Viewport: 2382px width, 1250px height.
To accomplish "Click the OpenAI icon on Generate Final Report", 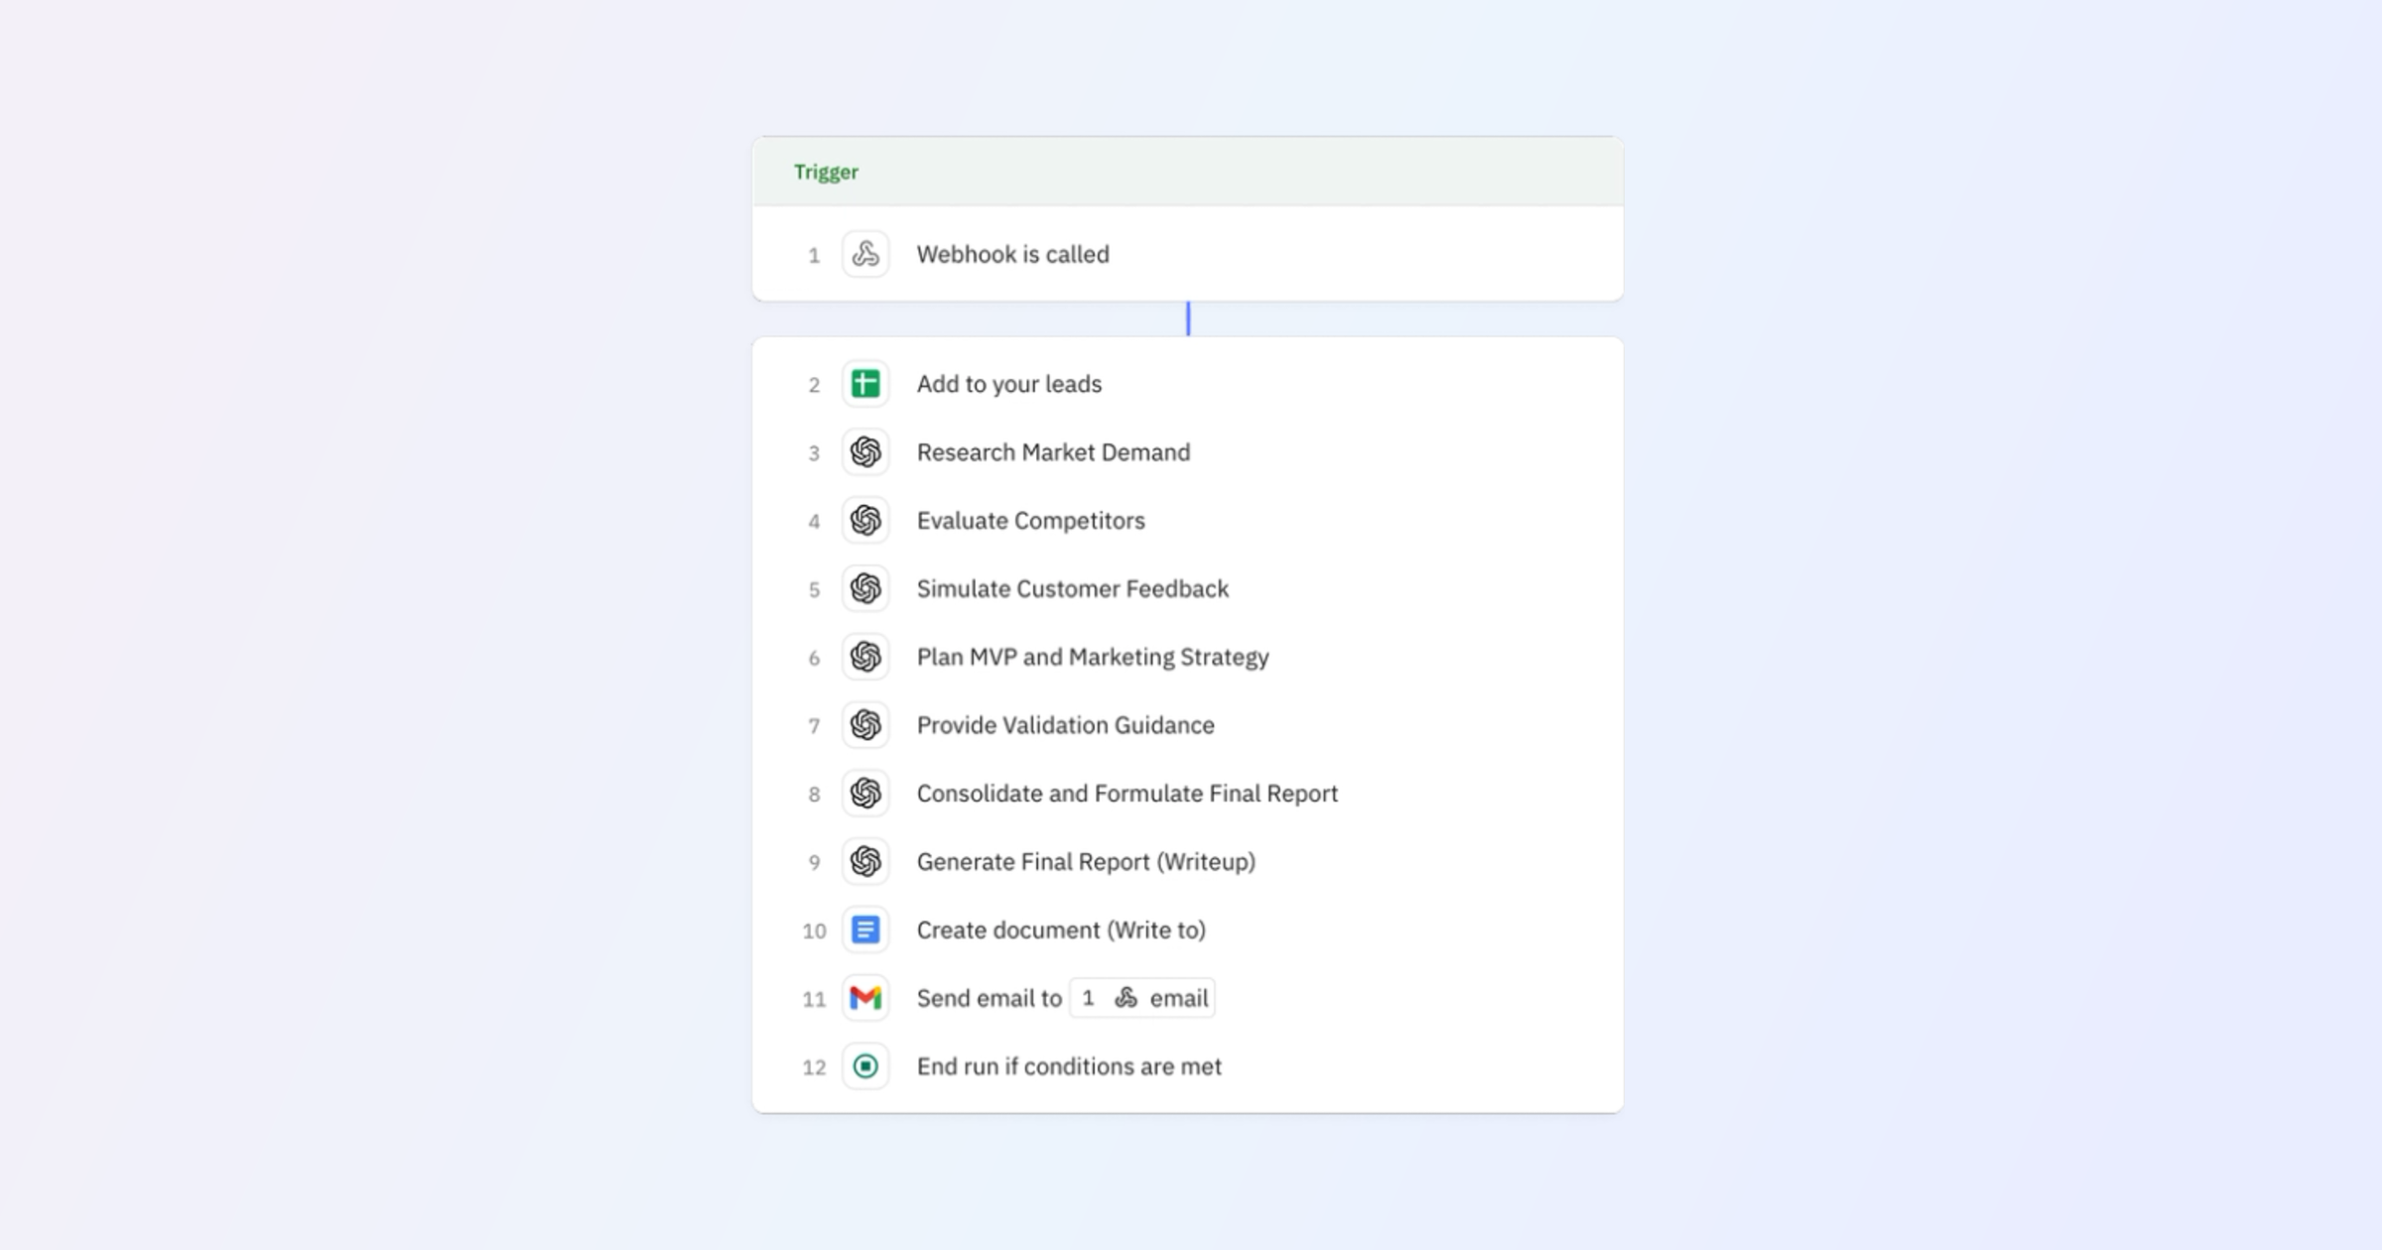I will (x=864, y=862).
